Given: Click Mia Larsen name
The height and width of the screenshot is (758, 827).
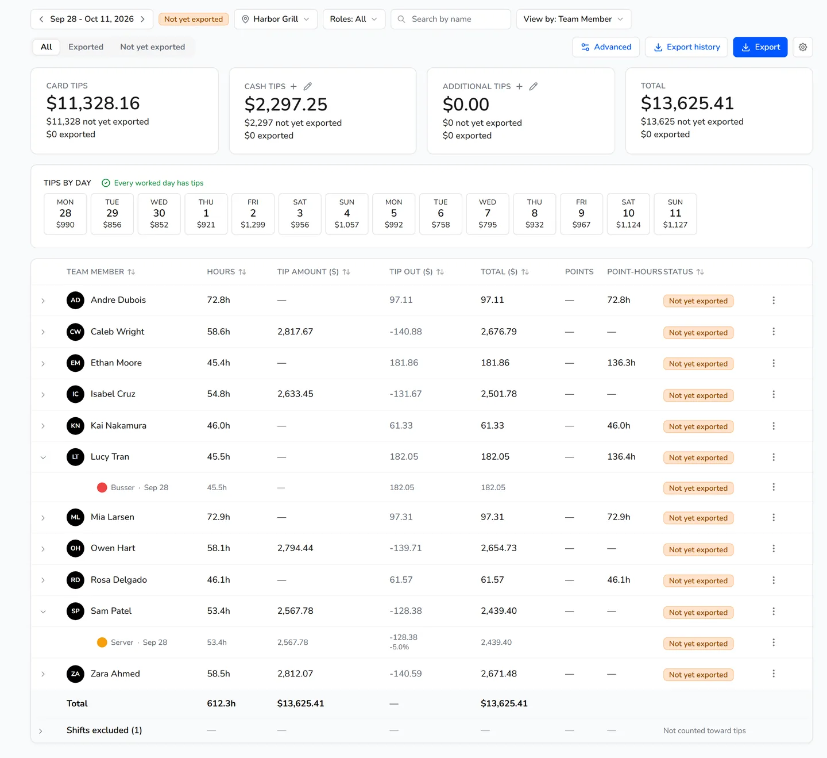Looking at the screenshot, I should [113, 517].
